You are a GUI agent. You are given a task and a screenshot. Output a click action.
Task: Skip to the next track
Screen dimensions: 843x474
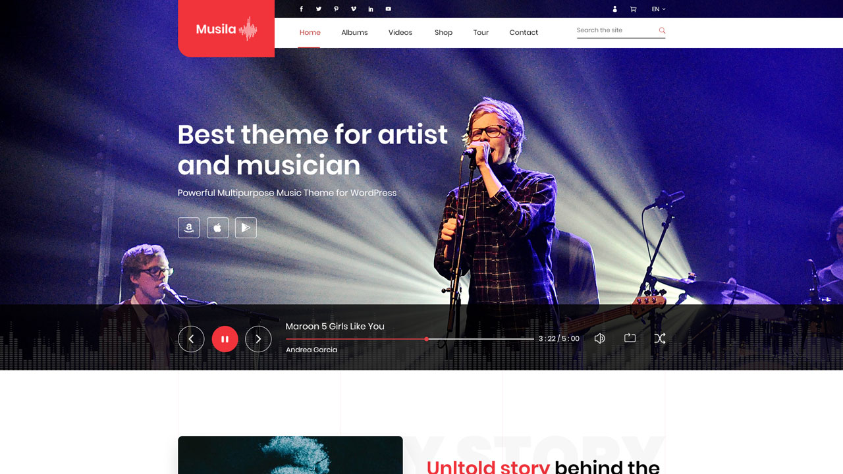click(258, 339)
